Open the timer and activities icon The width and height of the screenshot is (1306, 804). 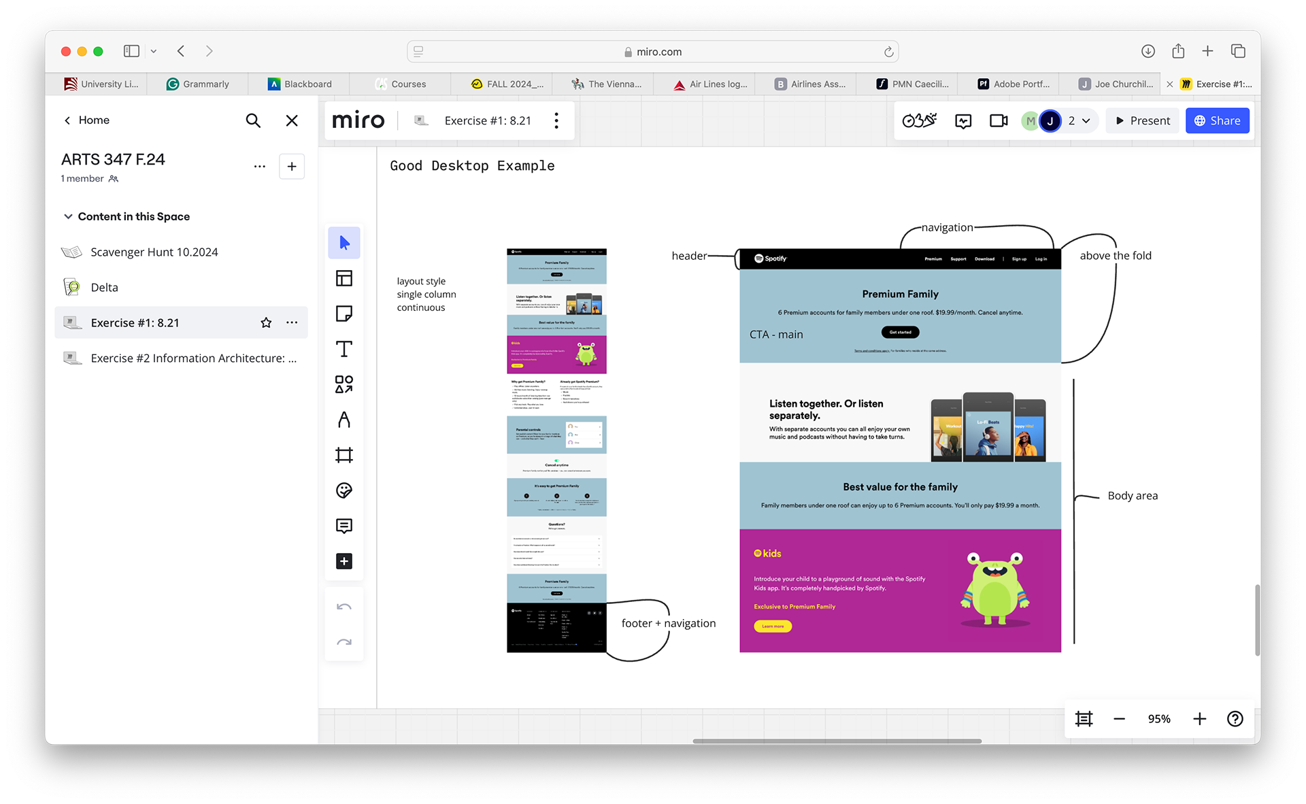coord(919,120)
